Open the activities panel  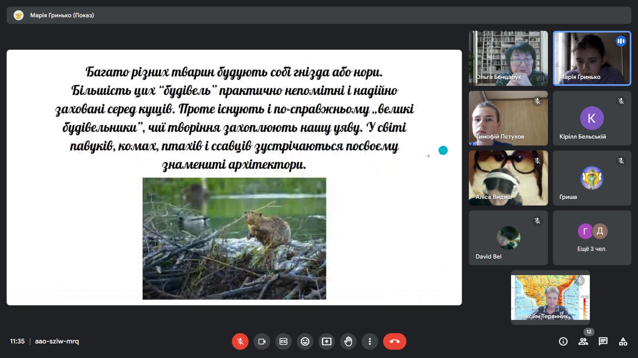(623, 341)
